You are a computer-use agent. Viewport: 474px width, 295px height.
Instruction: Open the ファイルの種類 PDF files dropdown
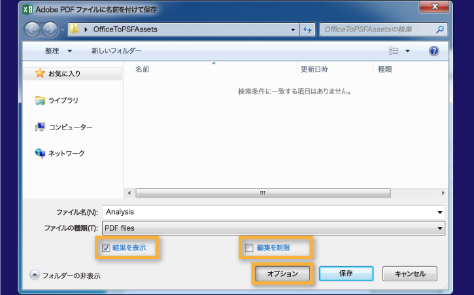coord(273,228)
